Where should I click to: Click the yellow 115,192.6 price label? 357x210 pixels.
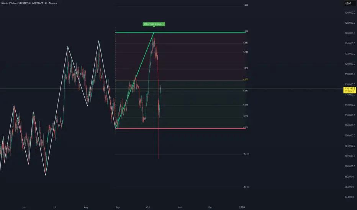(x=350, y=90)
